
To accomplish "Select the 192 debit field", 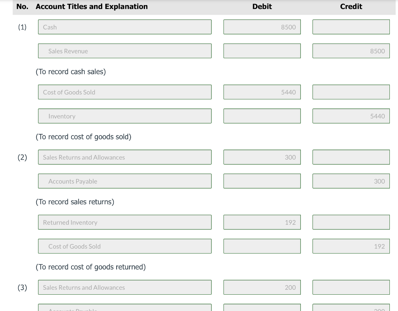I will [262, 222].
